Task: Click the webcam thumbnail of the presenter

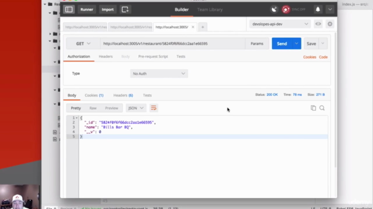Action: tap(20, 197)
